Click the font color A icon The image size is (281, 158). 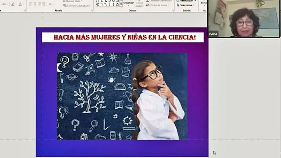point(20,4)
